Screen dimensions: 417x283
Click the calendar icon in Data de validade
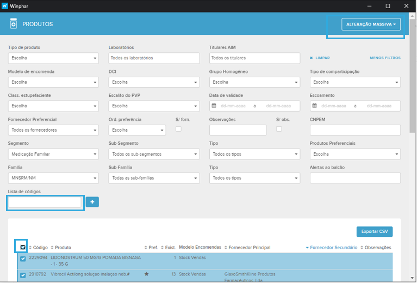tap(214, 106)
